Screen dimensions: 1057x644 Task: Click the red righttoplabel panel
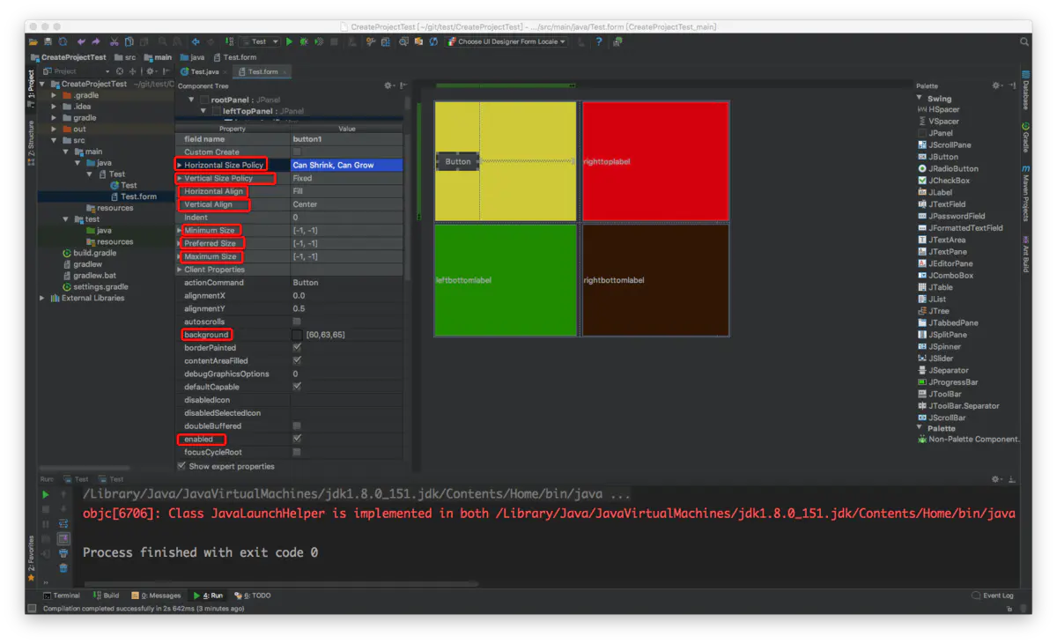655,161
